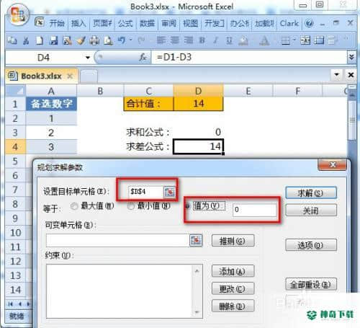Viewport: 360px width, 328px height.
Task: Expand the formula bar chevron
Action: click(x=351, y=57)
